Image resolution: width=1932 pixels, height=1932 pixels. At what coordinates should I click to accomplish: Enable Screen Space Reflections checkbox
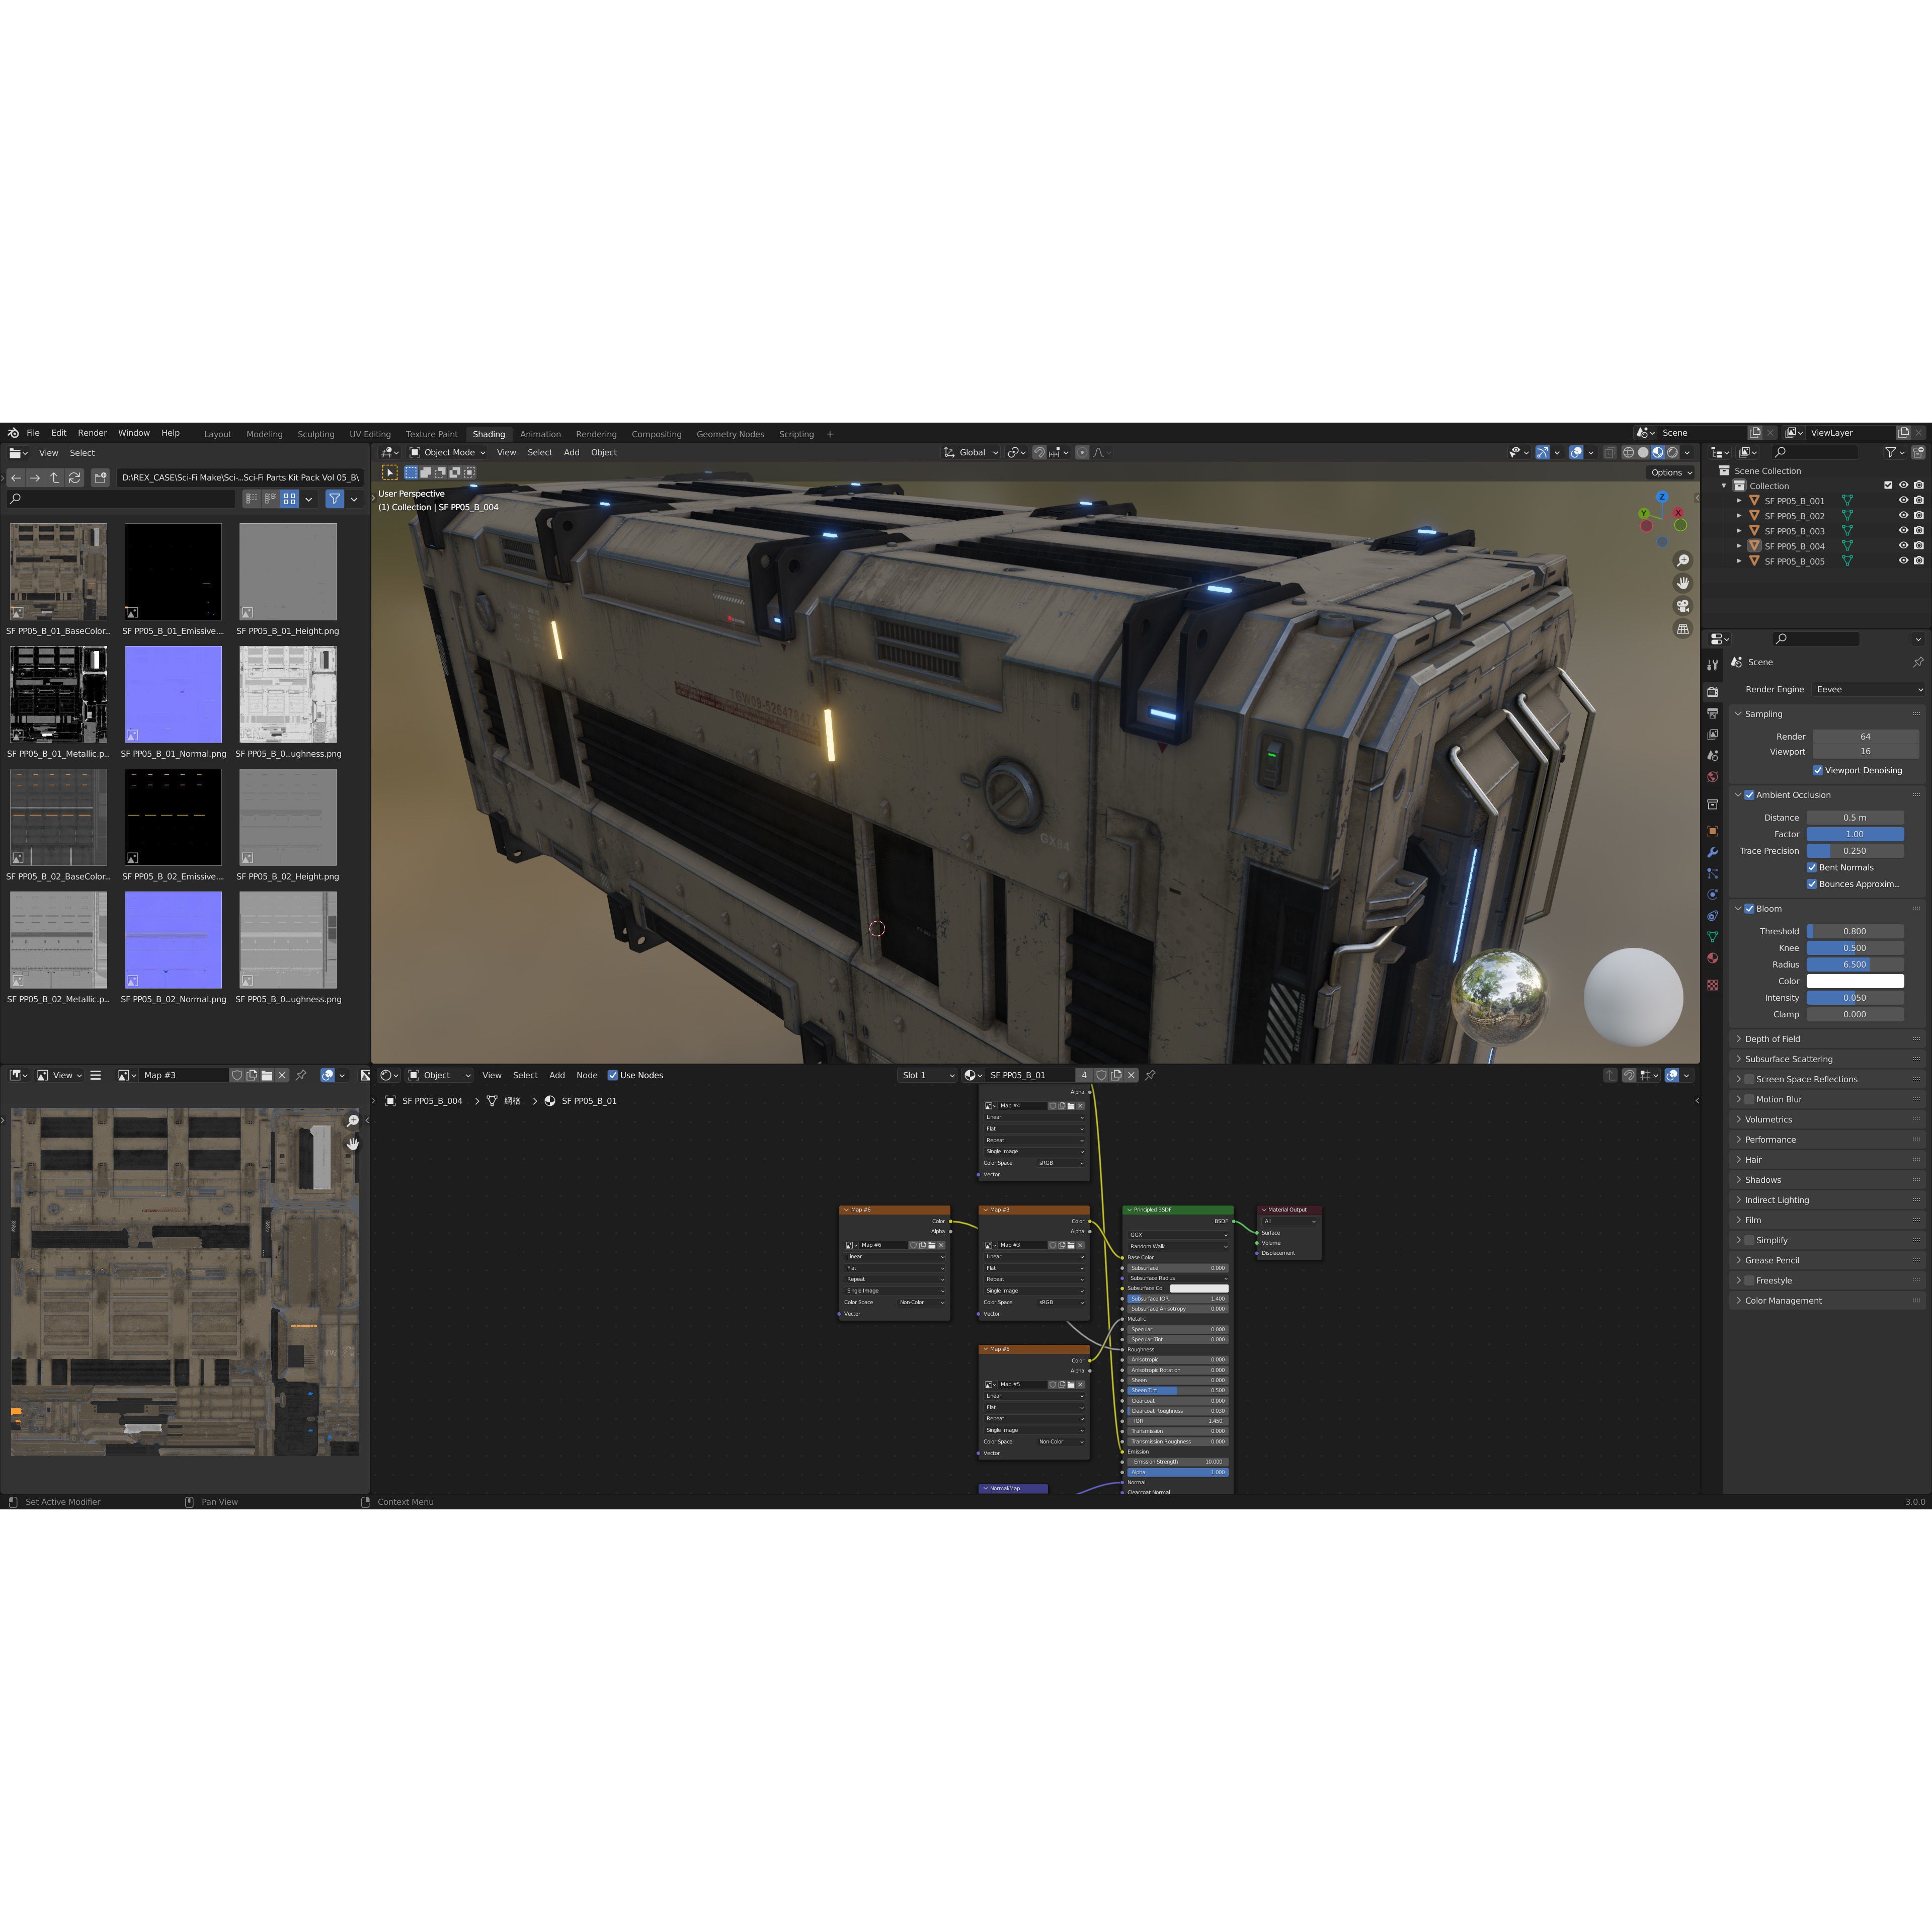click(x=1750, y=1080)
